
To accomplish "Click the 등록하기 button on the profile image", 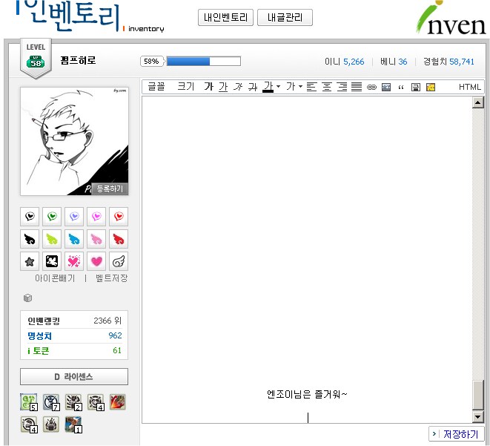I will (110, 188).
